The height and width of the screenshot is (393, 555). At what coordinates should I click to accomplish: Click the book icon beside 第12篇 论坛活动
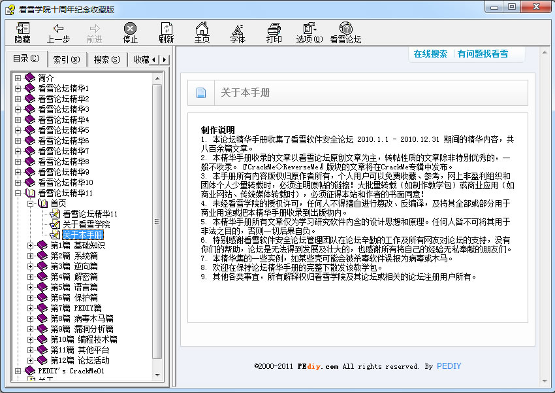click(42, 360)
